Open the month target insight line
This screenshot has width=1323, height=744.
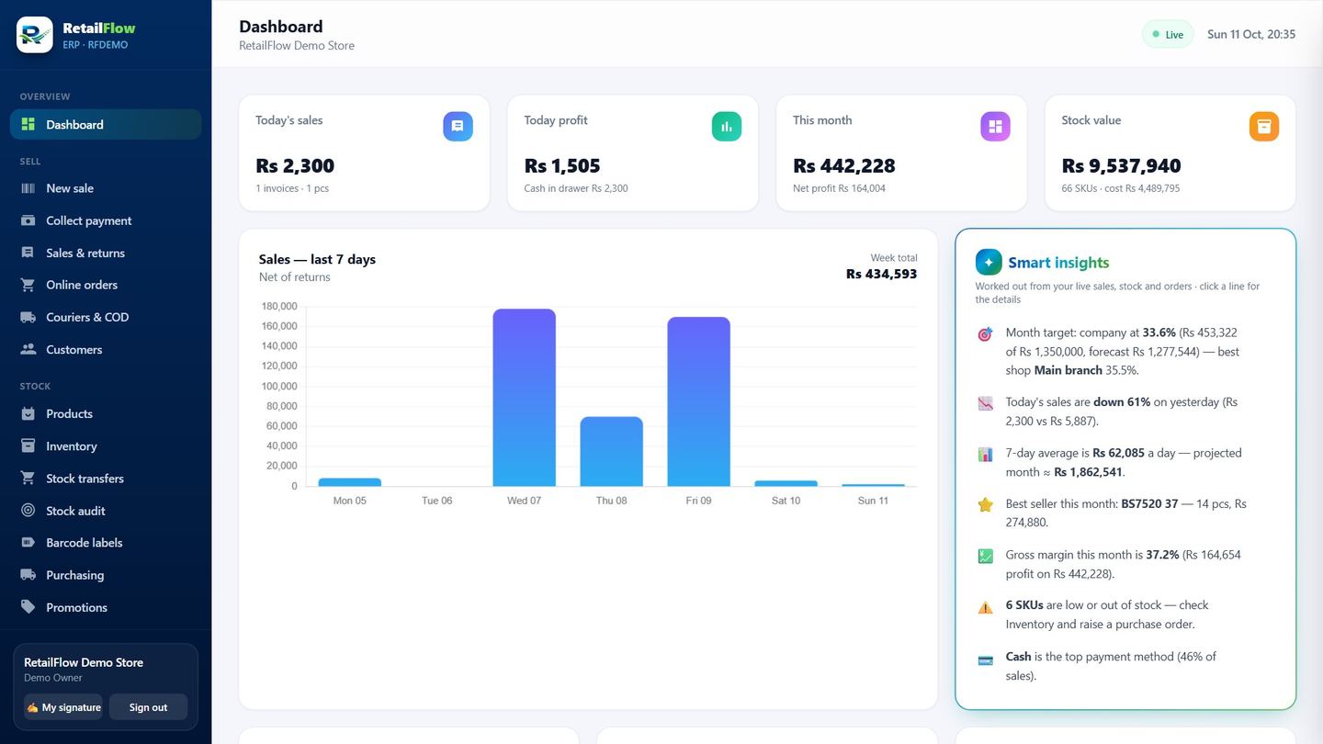(x=1125, y=352)
